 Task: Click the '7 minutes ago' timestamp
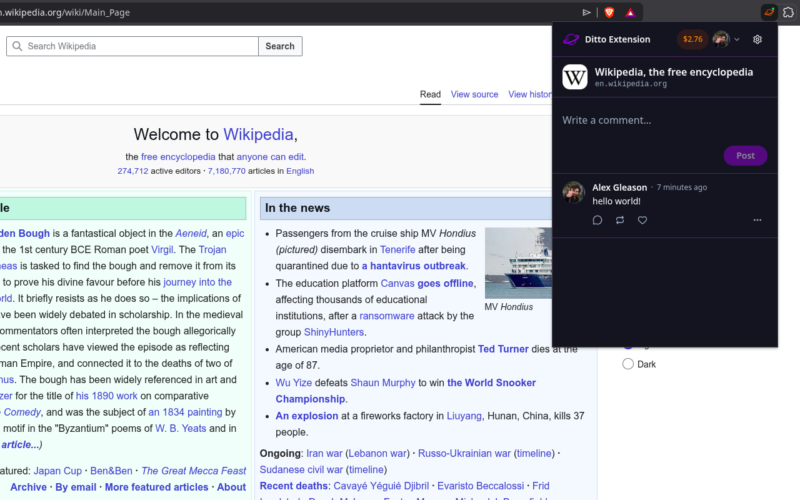pos(682,187)
